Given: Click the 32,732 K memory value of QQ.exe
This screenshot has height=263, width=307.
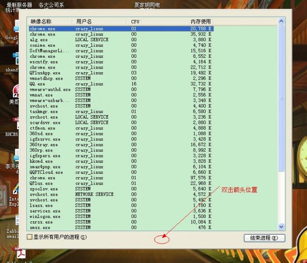Looking at the screenshot, I should (201, 84).
